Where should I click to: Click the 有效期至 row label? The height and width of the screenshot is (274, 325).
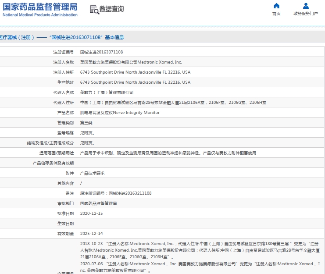tap(65, 234)
